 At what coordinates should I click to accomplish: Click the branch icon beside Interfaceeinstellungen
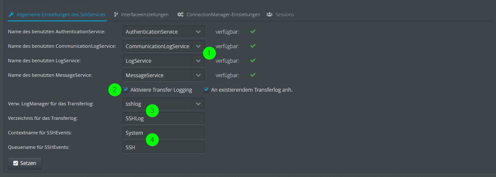[116, 15]
